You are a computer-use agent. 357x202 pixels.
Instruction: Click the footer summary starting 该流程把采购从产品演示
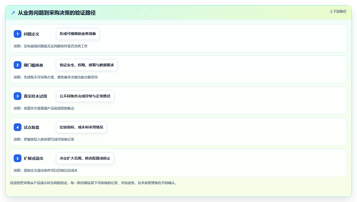coord(93,183)
